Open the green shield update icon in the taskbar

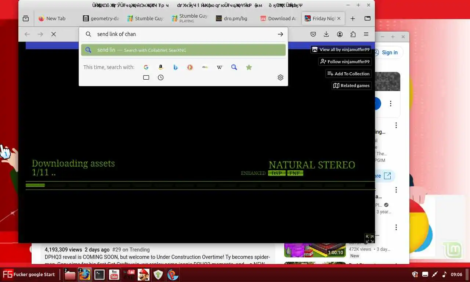pos(158,275)
